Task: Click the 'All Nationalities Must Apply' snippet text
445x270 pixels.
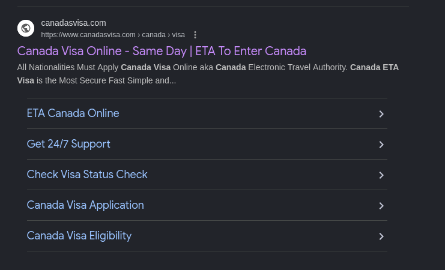Action: [68, 67]
